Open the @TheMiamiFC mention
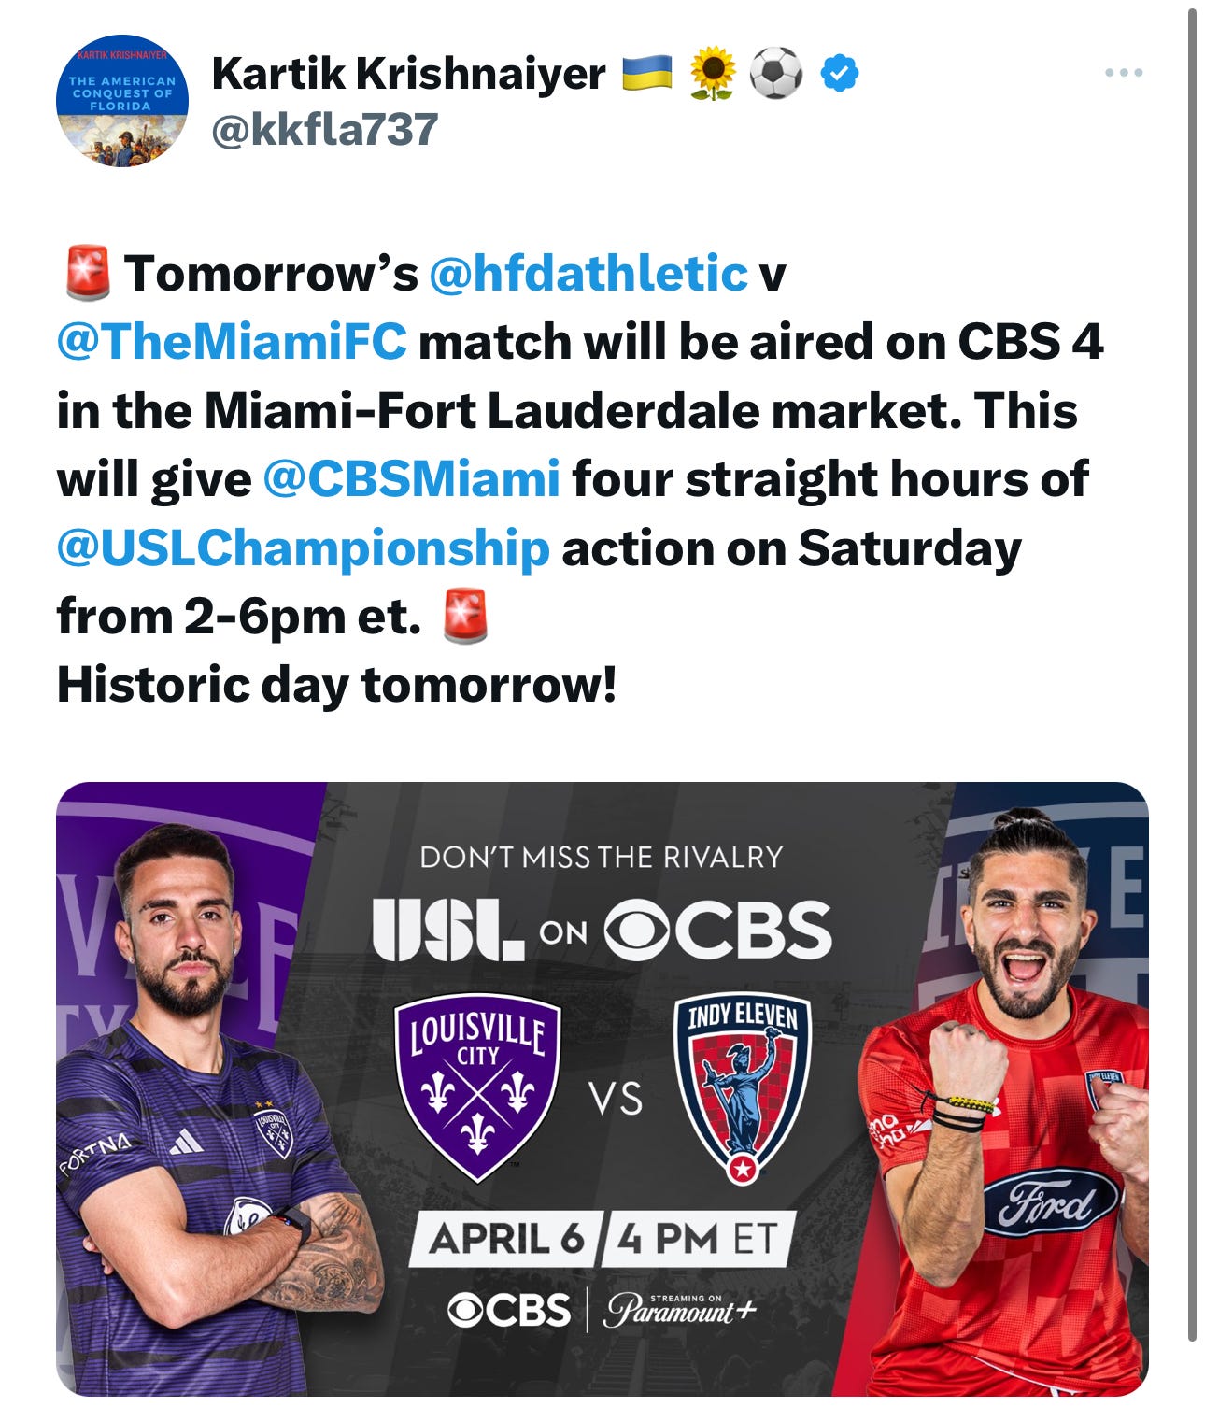This screenshot has height=1407, width=1205. (x=232, y=342)
